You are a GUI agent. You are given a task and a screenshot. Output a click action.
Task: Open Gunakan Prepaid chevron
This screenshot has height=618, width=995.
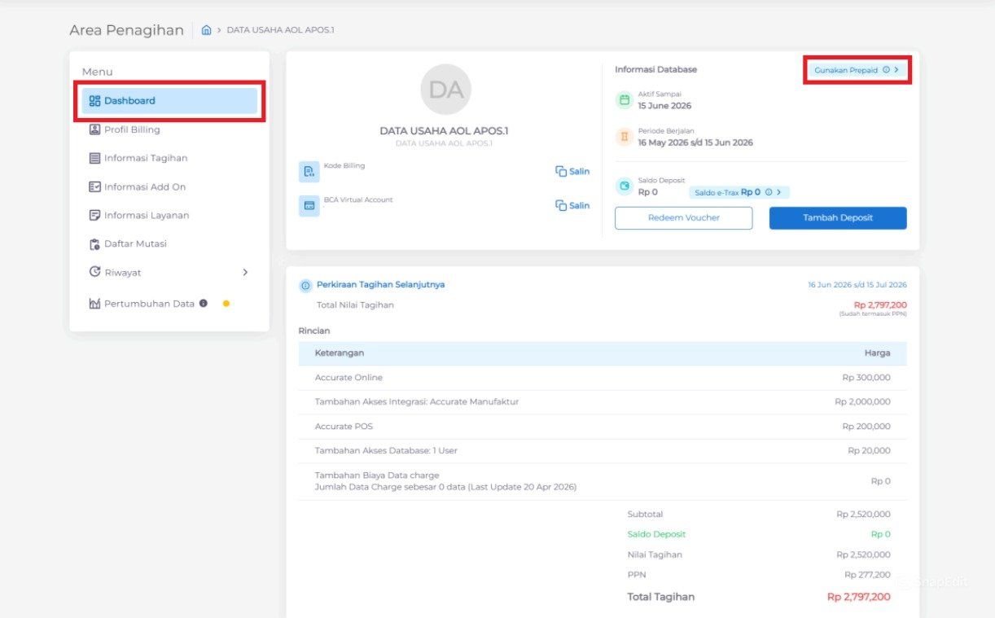click(x=896, y=70)
